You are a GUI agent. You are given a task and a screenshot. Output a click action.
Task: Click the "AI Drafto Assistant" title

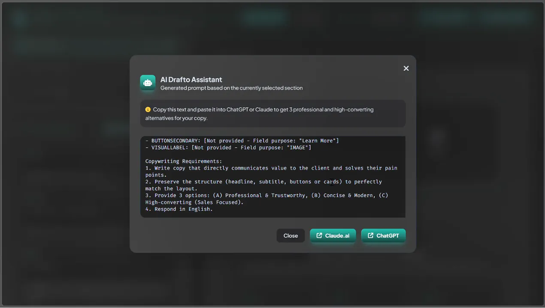pyautogui.click(x=191, y=79)
